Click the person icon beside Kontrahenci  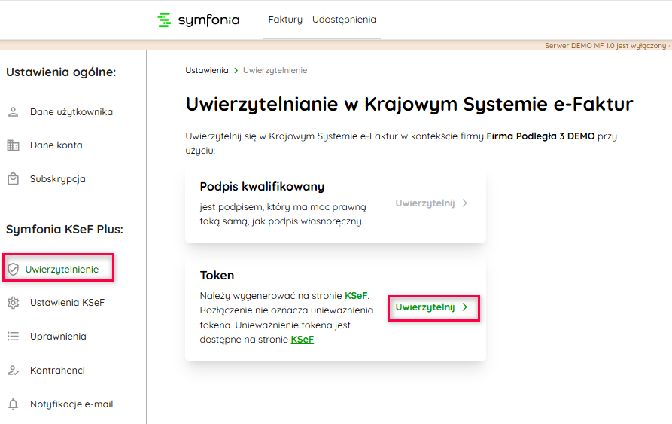[13, 371]
